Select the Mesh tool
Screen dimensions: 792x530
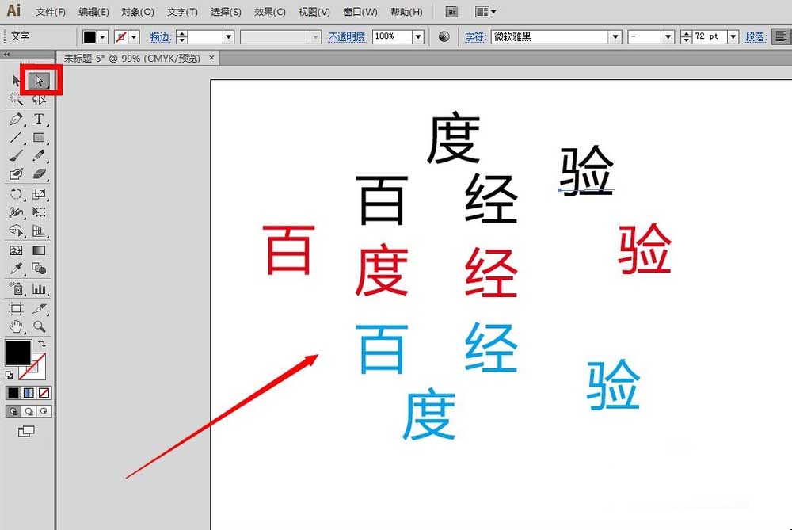[16, 250]
